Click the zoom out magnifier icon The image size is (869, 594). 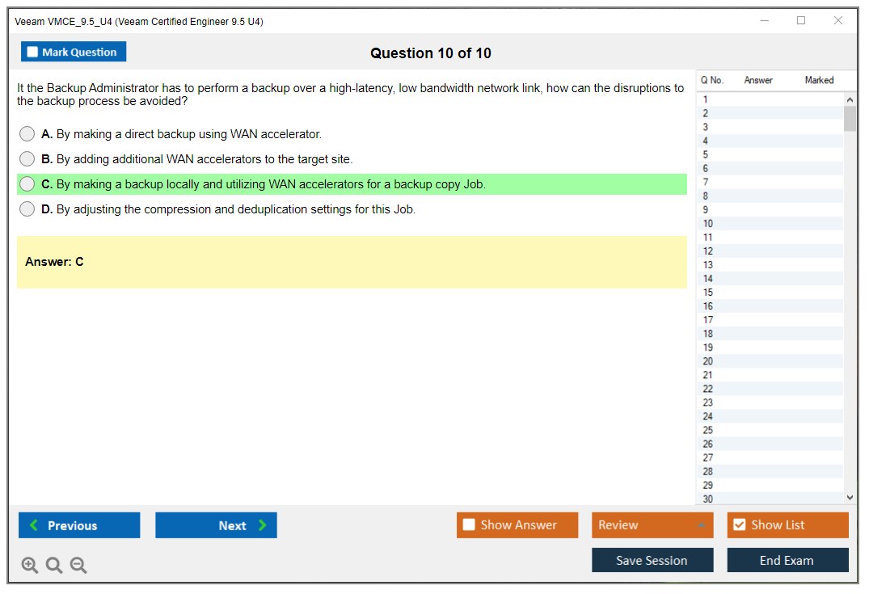(78, 566)
